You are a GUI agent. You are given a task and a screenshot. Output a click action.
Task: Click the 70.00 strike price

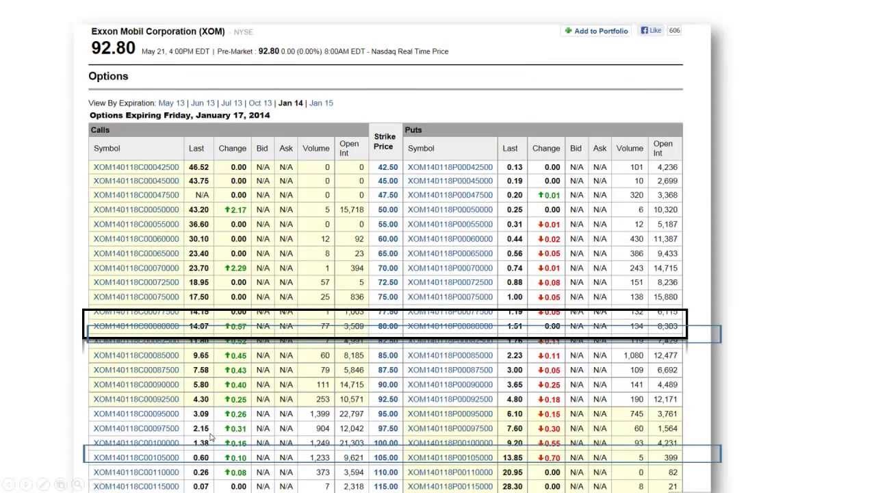point(388,268)
